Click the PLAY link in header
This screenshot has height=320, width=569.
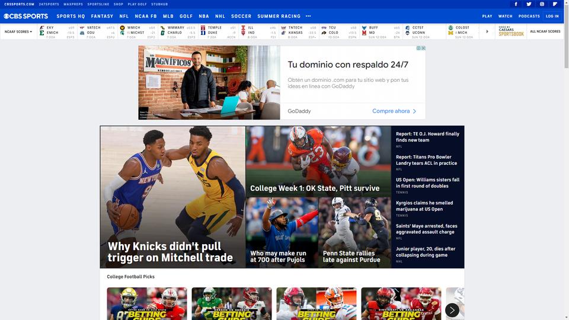pos(487,17)
